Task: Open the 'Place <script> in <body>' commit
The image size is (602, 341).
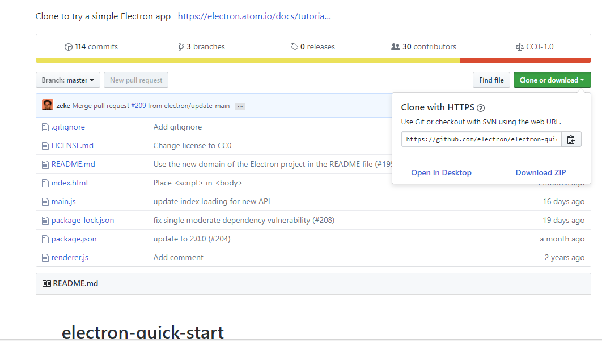Action: pos(198,183)
